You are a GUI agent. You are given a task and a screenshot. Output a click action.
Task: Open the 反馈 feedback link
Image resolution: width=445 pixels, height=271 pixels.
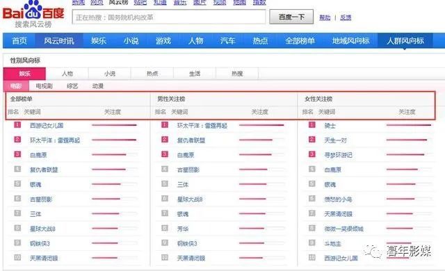tap(346, 17)
